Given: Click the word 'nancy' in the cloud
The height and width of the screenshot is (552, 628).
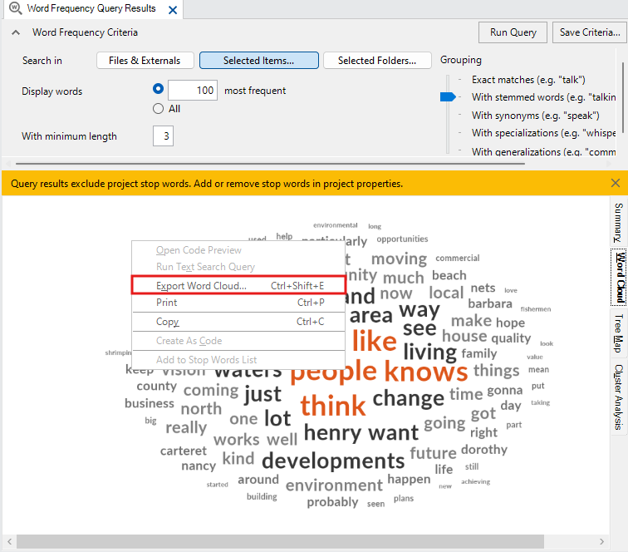Looking at the screenshot, I should pos(199,466).
